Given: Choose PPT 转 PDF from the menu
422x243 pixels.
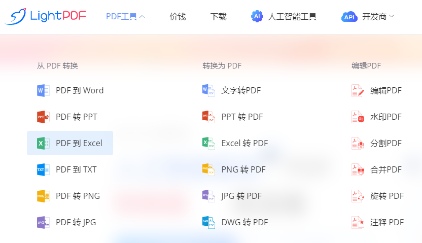Looking at the screenshot, I should click(x=242, y=117).
